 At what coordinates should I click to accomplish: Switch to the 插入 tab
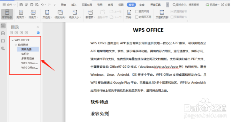click(74, 5)
